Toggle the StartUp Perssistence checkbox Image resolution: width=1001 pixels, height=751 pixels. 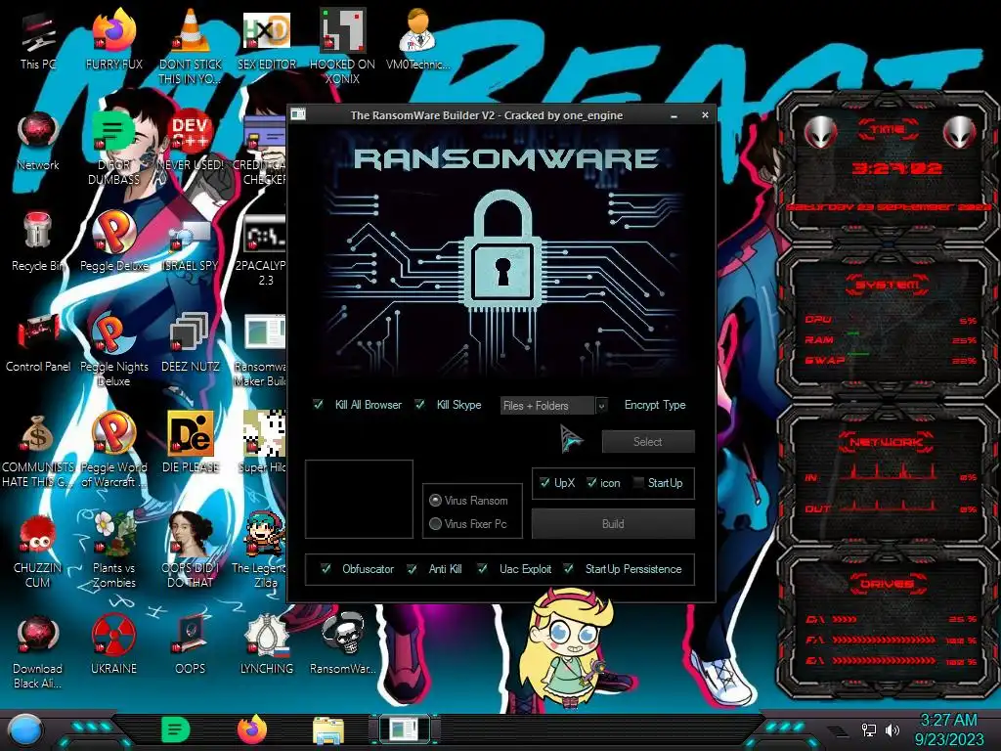[x=568, y=568]
